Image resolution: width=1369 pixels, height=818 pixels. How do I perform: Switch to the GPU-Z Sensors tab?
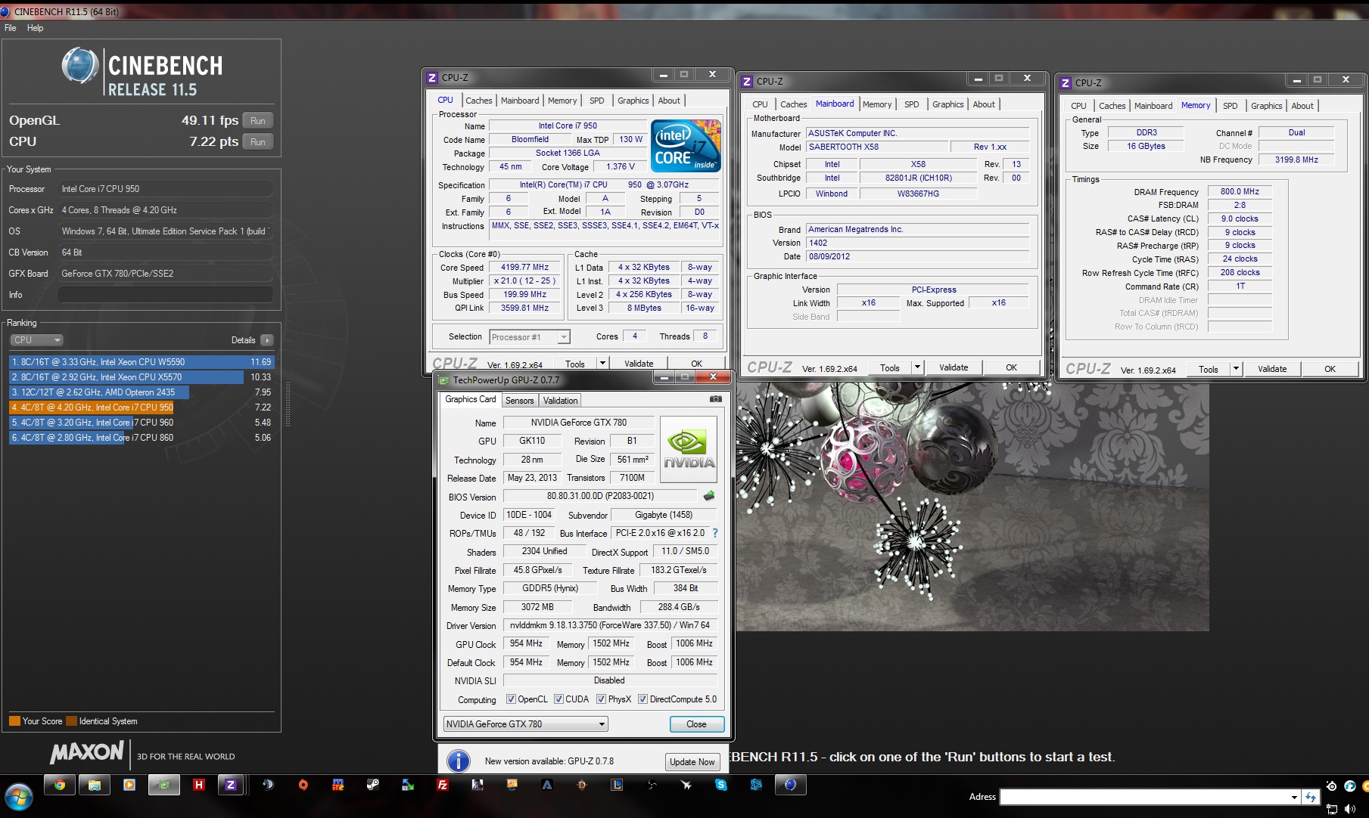pyautogui.click(x=519, y=401)
